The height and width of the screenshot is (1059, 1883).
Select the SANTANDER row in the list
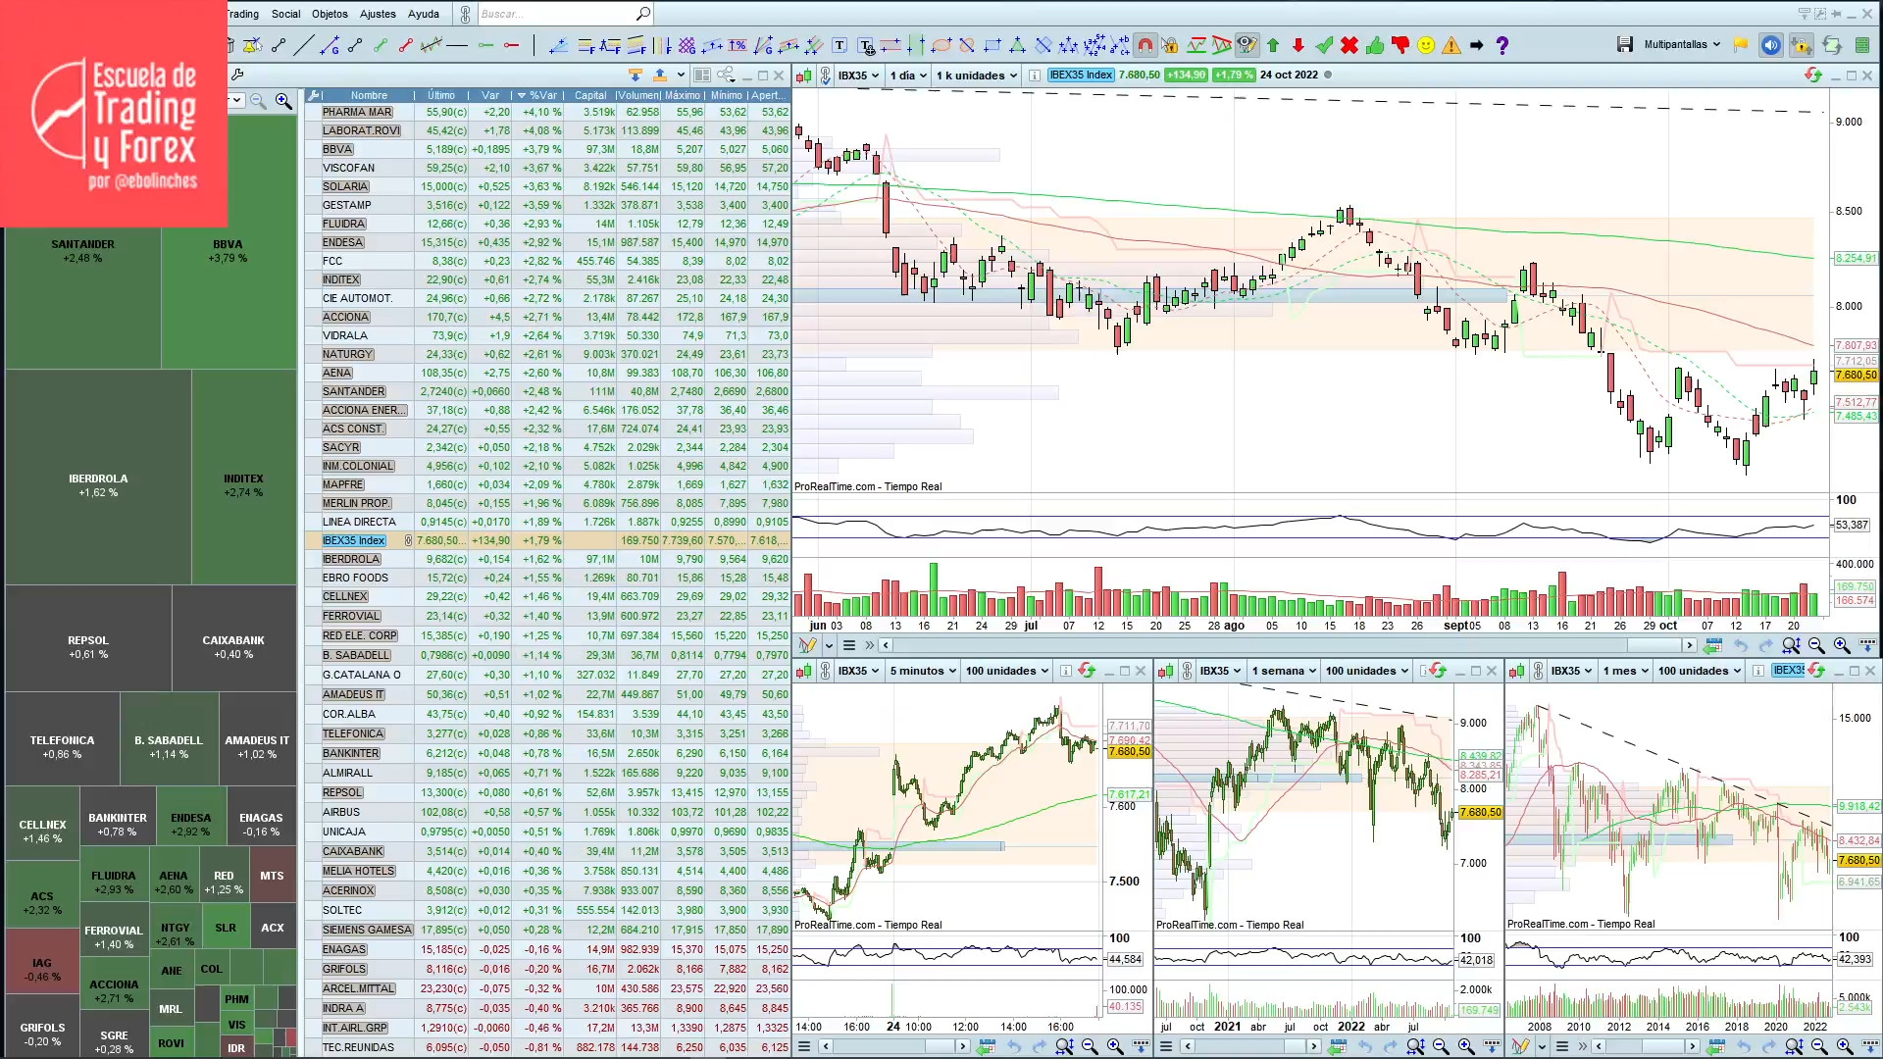(354, 391)
